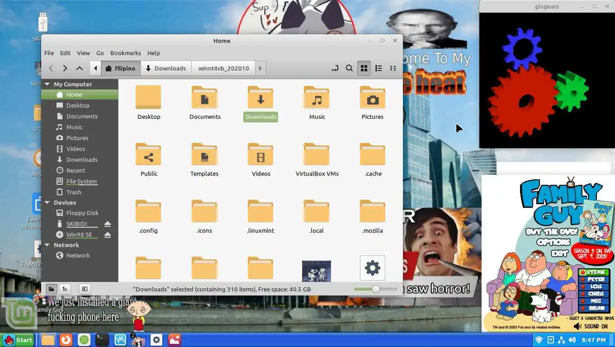Launch Firefox from the taskbar
Screen dimensions: 615x347
66,340
